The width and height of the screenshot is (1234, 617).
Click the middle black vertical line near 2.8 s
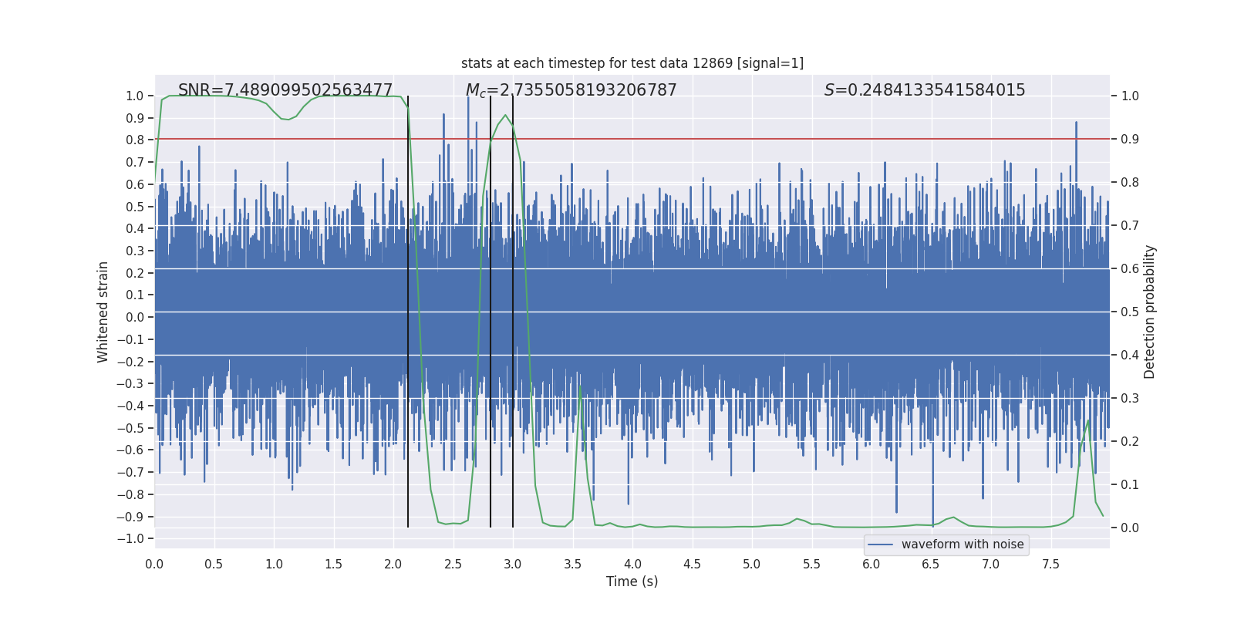(x=491, y=308)
